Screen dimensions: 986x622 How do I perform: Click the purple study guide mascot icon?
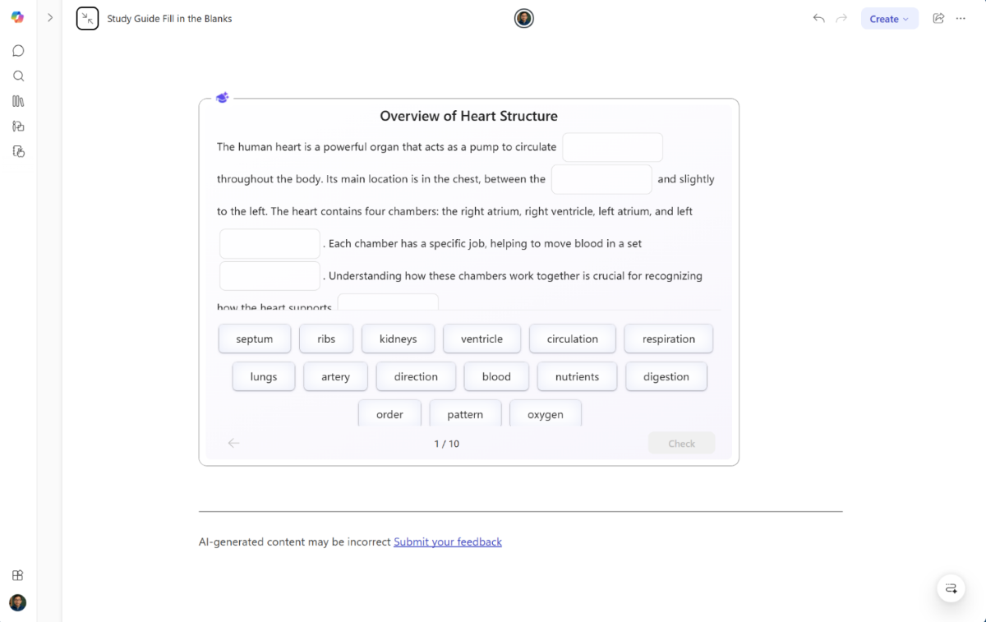tap(222, 98)
